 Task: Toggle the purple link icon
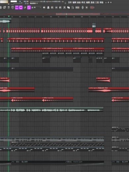click(x=29, y=8)
